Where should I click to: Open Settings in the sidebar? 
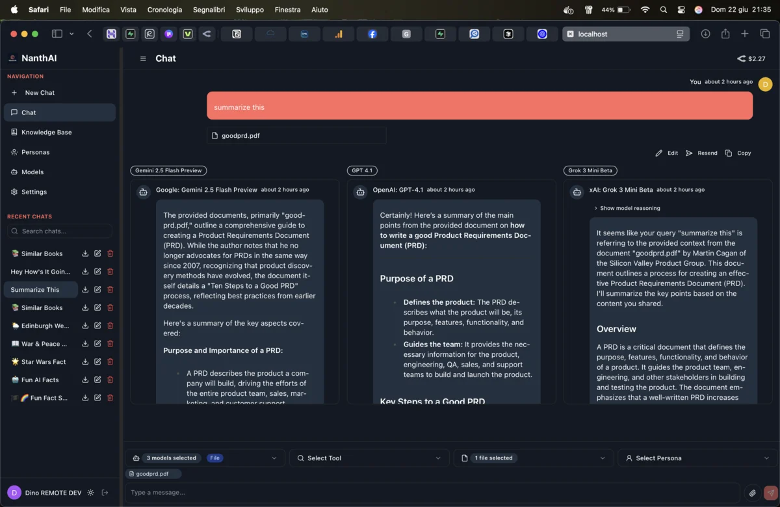pyautogui.click(x=60, y=192)
